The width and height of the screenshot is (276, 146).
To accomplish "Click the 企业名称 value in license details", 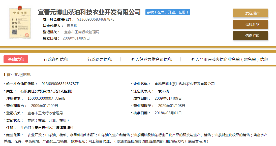I will [x=184, y=84].
